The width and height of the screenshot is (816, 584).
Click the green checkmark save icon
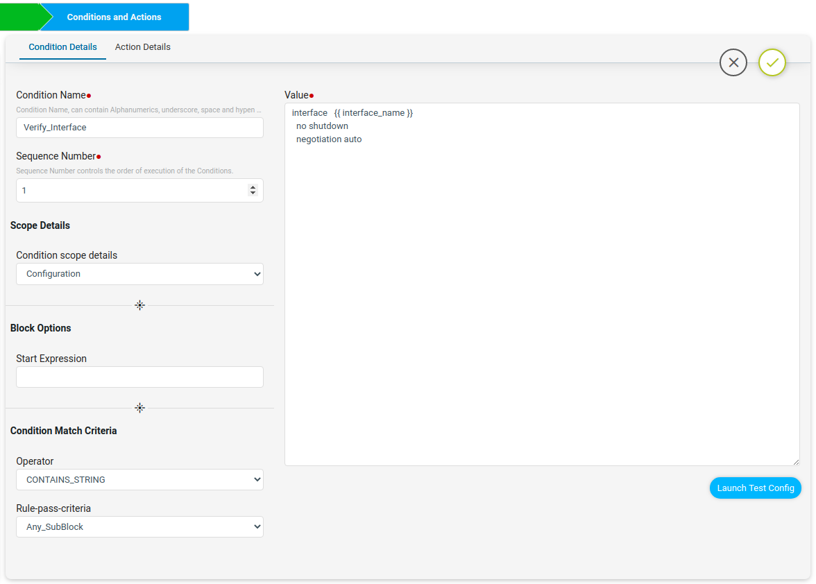(772, 62)
